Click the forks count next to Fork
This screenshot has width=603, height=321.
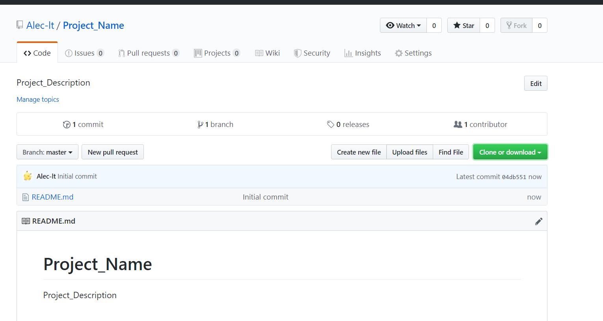pos(540,26)
